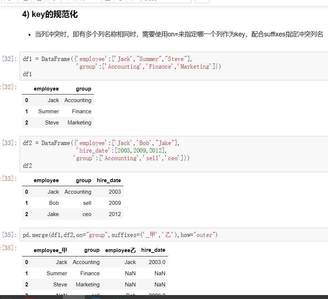Click the 2003.0 value in merge output
Screen dimensions: 328x299
(x=157, y=262)
